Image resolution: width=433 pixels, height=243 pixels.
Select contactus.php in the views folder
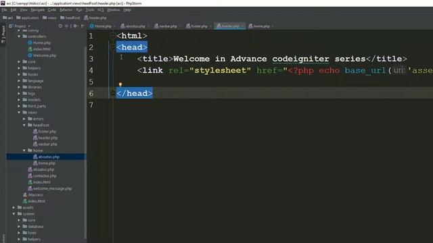click(42, 175)
